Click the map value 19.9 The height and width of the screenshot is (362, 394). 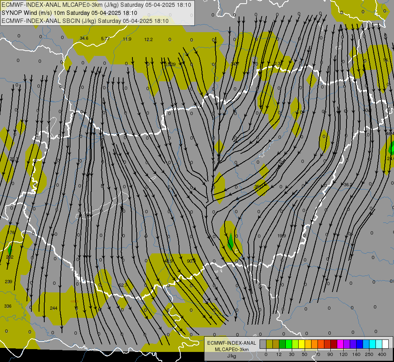click(282, 236)
